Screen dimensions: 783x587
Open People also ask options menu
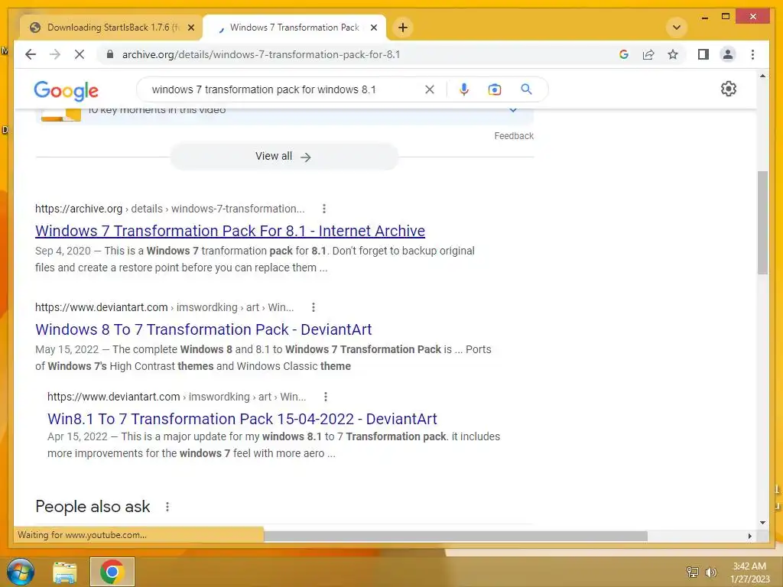tap(167, 507)
